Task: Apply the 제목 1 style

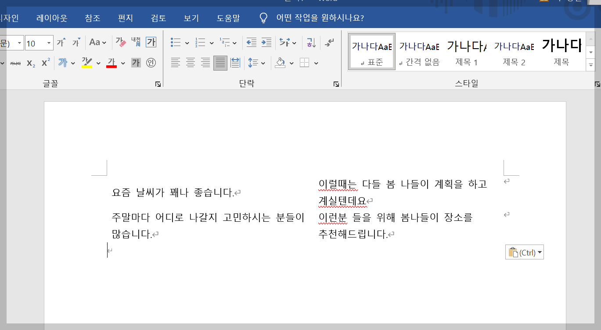Action: [467, 51]
